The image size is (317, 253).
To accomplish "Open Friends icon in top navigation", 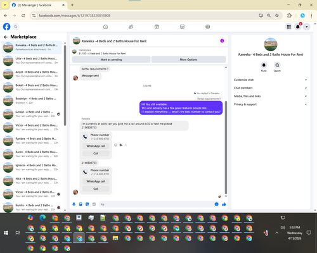I will click(x=131, y=27).
